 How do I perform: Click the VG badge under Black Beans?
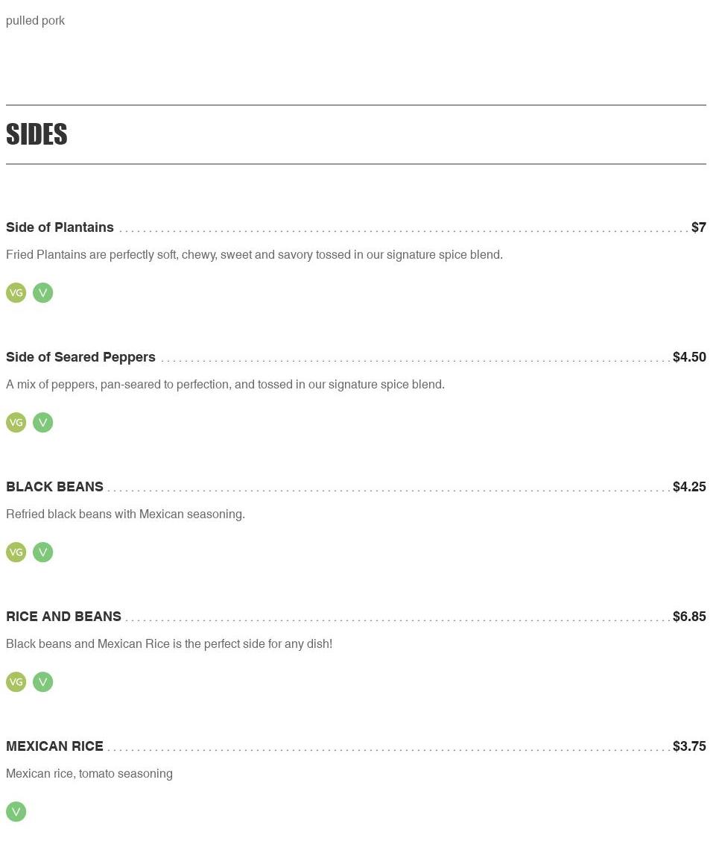pos(16,552)
